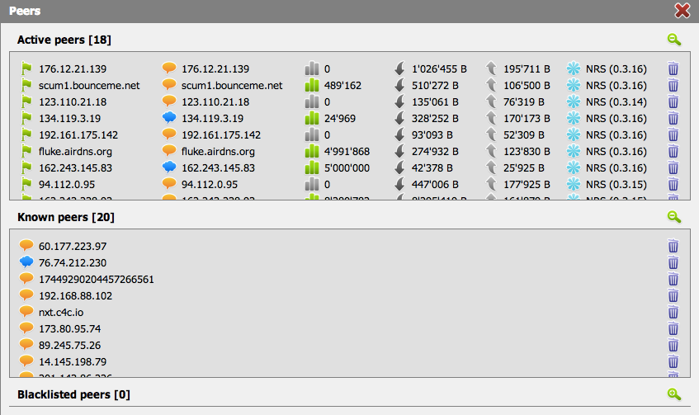Viewport: 699px width, 415px height.
Task: Remove active peer scum1.bounceme.net via trash icon
Action: coord(673,85)
